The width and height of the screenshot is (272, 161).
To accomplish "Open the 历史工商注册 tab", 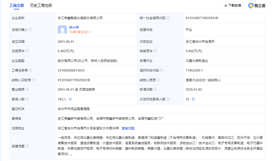I will (x=41, y=5).
